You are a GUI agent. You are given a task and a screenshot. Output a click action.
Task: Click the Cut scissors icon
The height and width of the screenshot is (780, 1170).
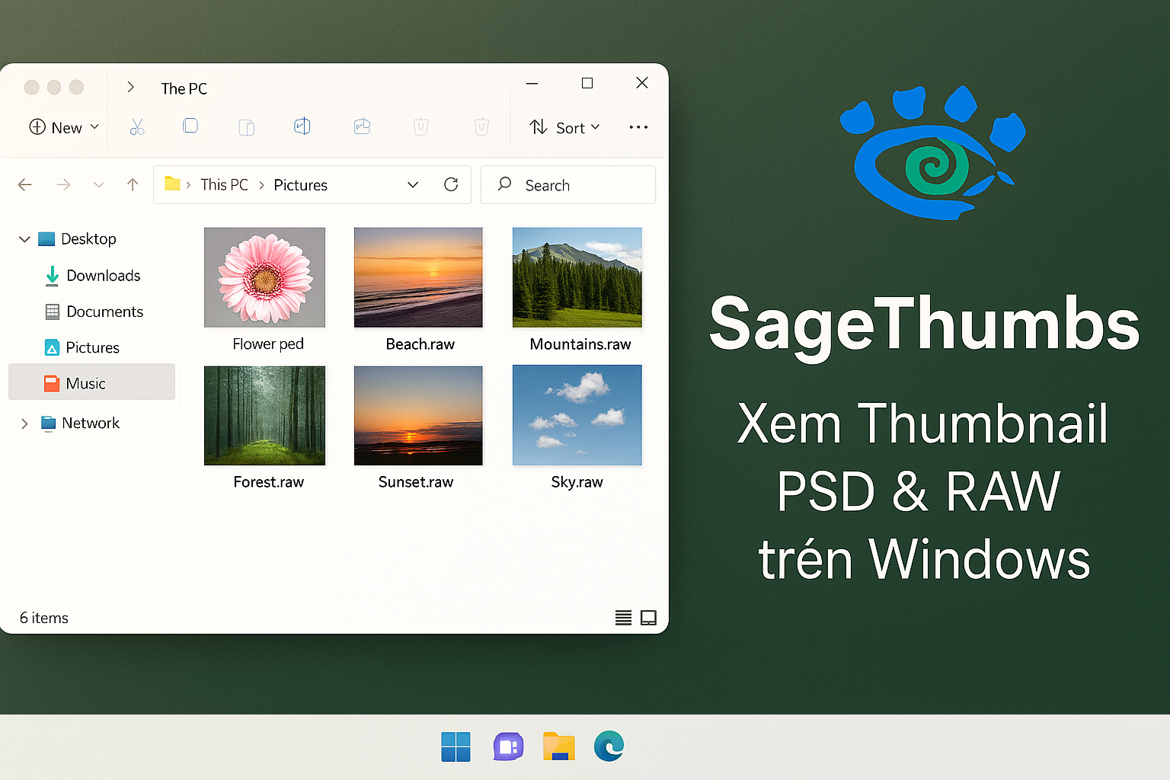tap(137, 127)
